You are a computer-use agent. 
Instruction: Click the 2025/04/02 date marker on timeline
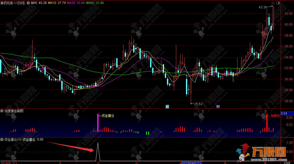tap(191, 162)
